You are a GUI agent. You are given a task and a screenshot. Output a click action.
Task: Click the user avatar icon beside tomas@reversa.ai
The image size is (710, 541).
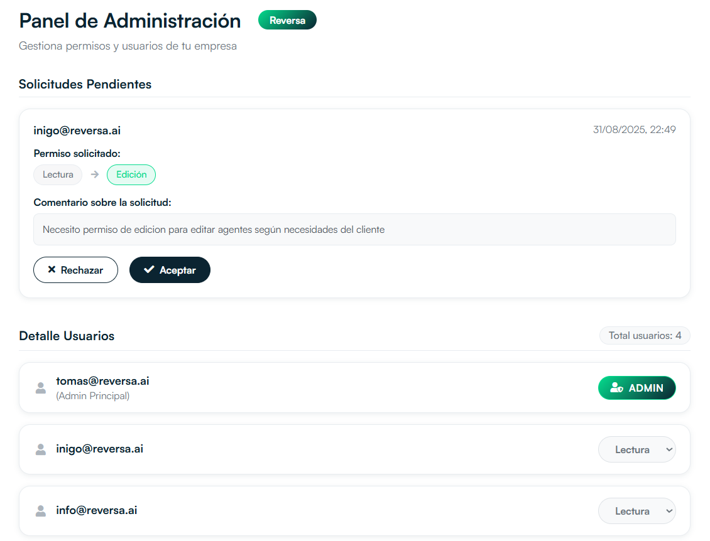coord(41,388)
